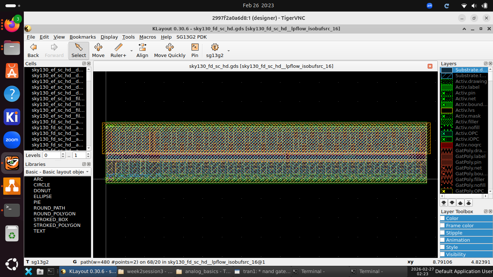This screenshot has width=493, height=277.
Task: Activate the Ruler+ tool
Action: 118,50
